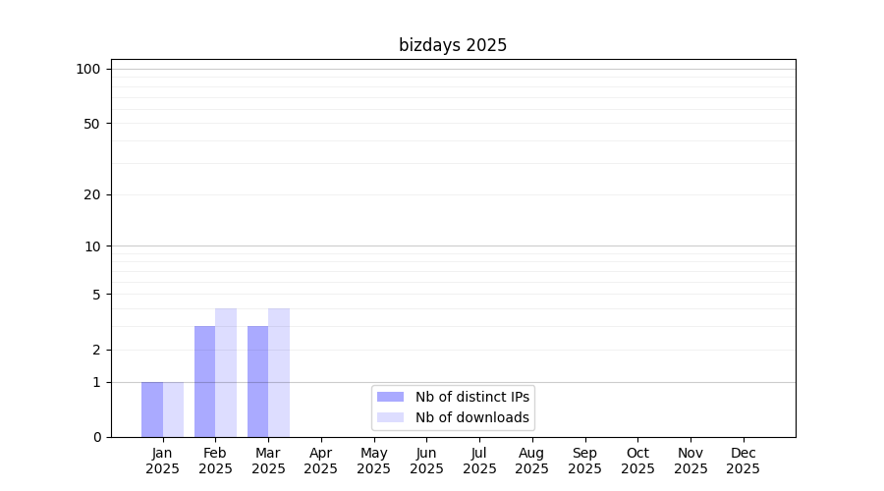Click the 'Jan 2025' x-axis label
884x491 pixels.
click(162, 461)
